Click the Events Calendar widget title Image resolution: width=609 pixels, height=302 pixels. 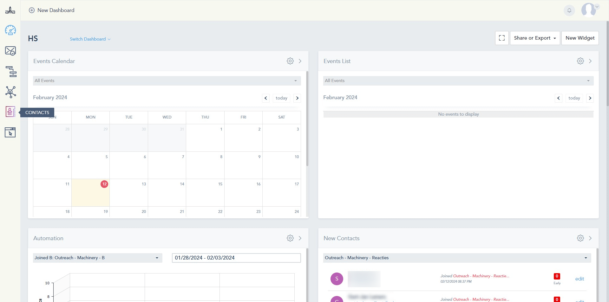click(54, 61)
